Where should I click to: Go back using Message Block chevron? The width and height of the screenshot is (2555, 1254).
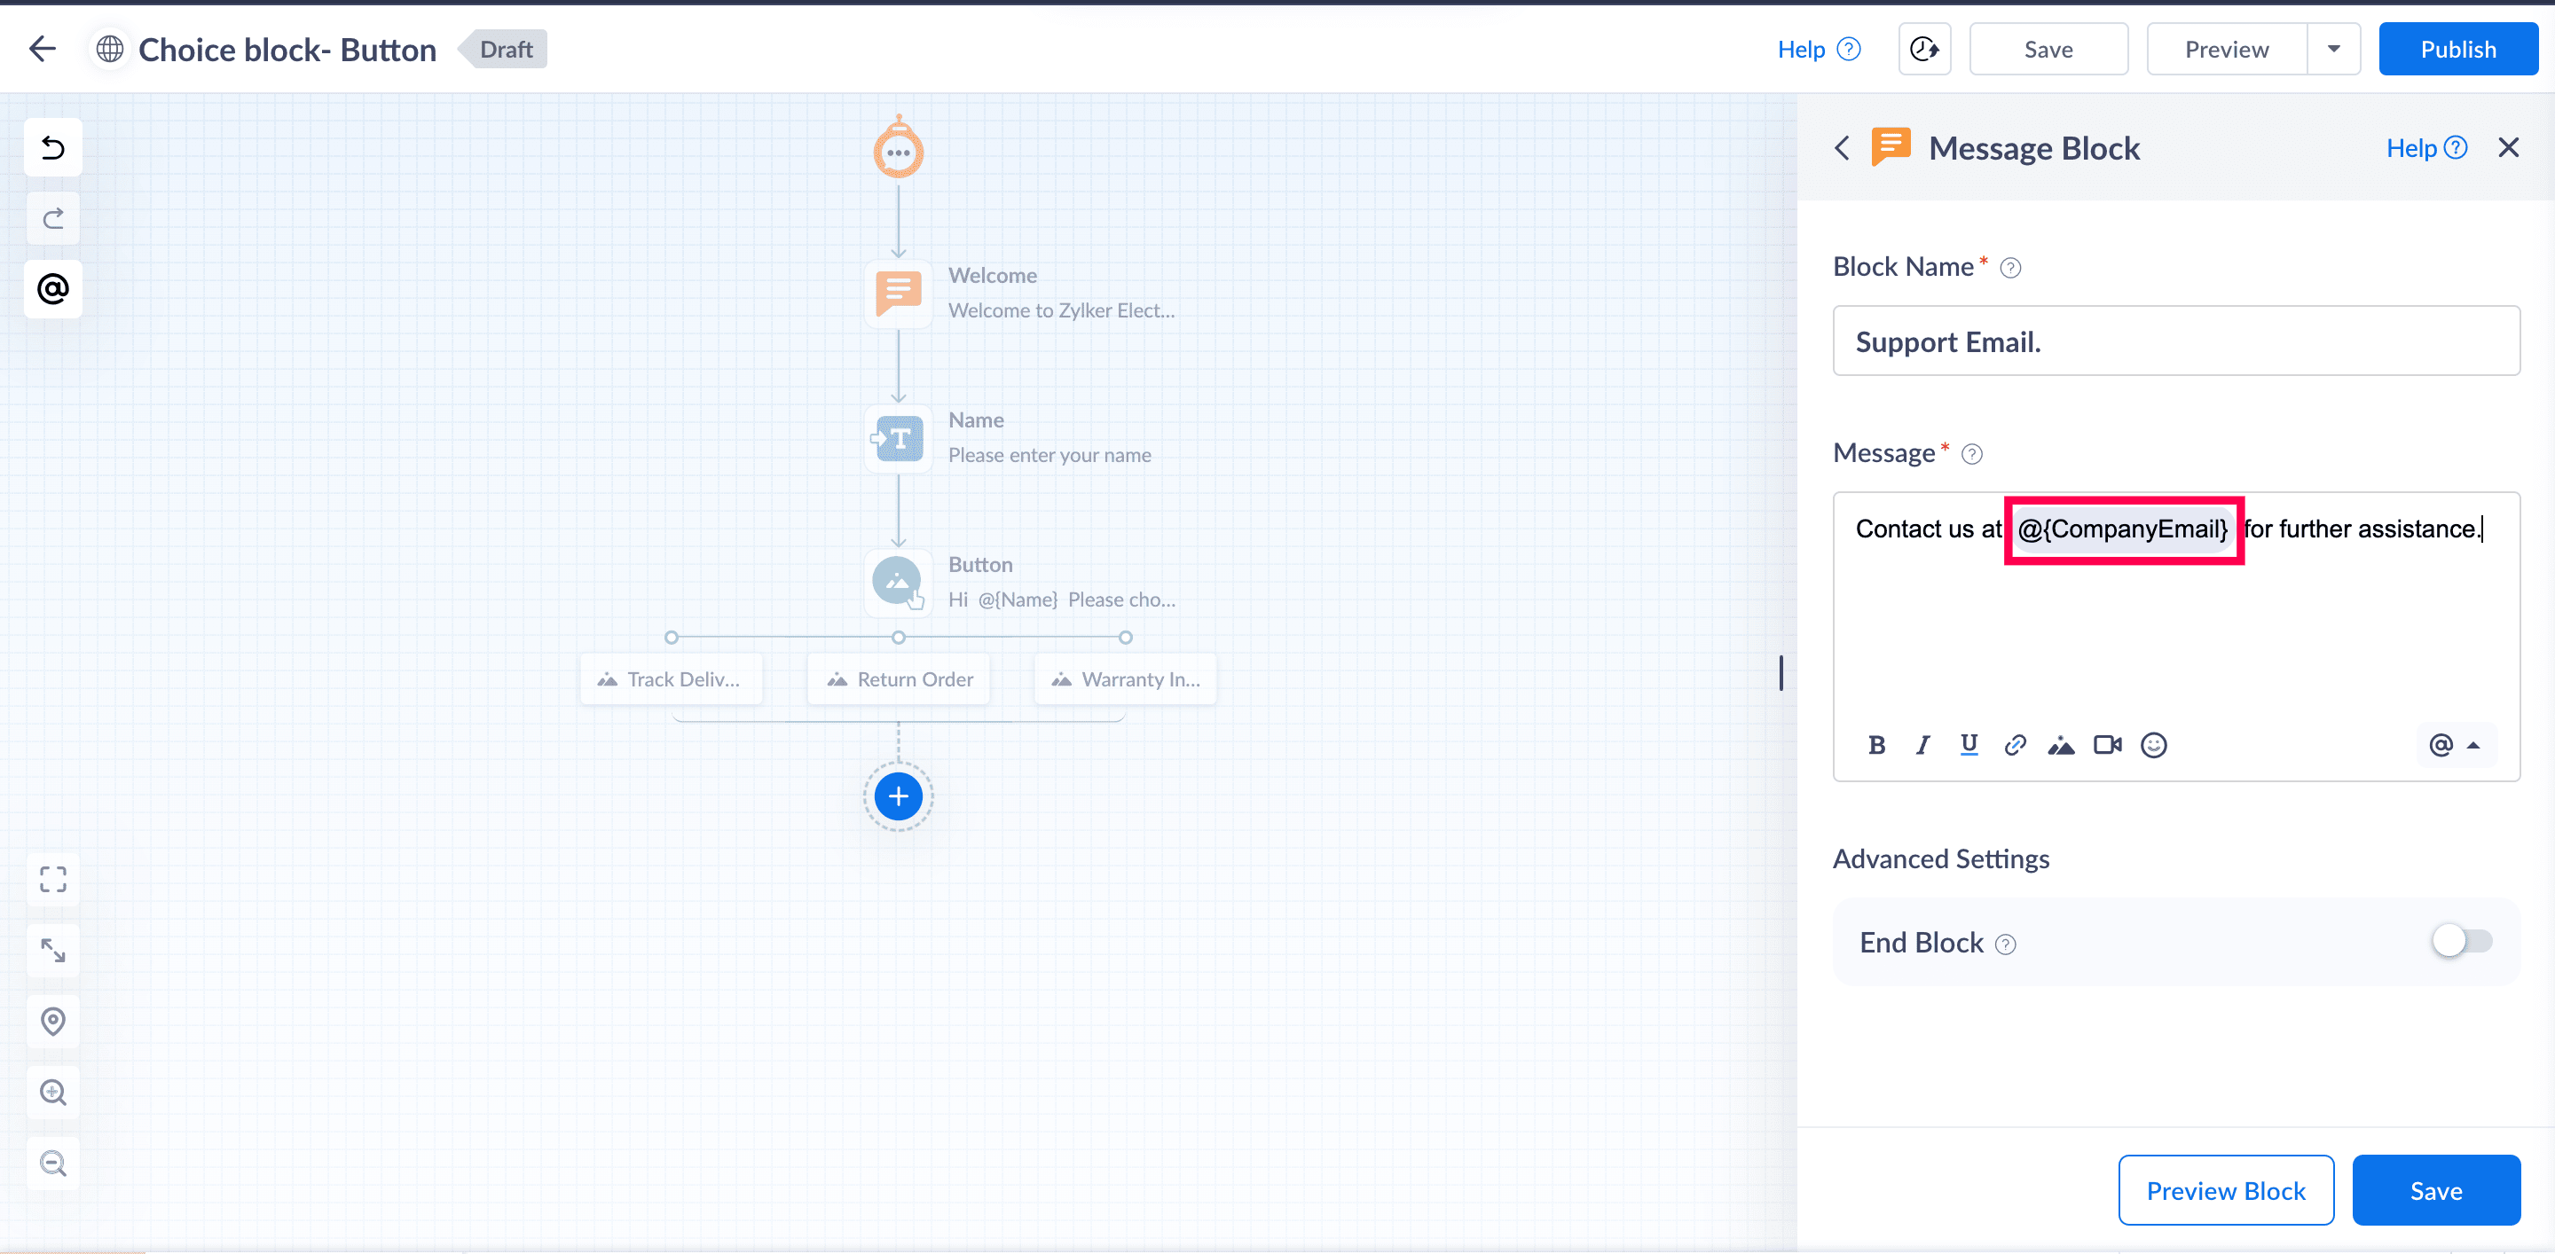click(1842, 149)
